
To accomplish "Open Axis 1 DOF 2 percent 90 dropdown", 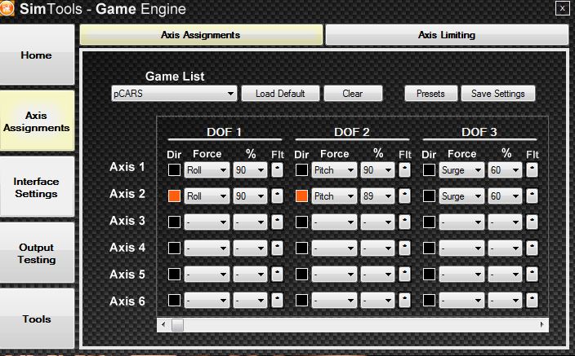I will 377,170.
